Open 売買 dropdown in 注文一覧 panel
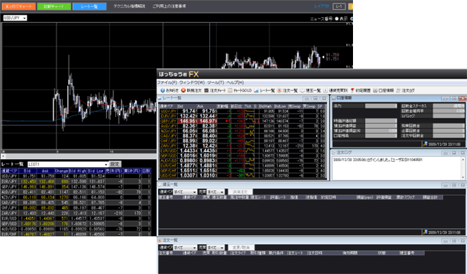This screenshot has width=467, height=274. [216, 247]
